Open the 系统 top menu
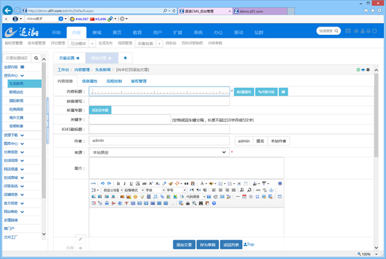Screen dimensions: 386x259 tap(198, 33)
